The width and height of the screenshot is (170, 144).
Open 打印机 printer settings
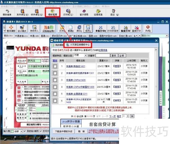(x=68, y=13)
